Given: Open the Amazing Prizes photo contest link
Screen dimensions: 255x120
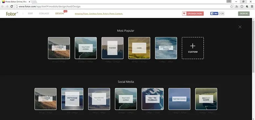Looking at the screenshot, I should [99, 14].
